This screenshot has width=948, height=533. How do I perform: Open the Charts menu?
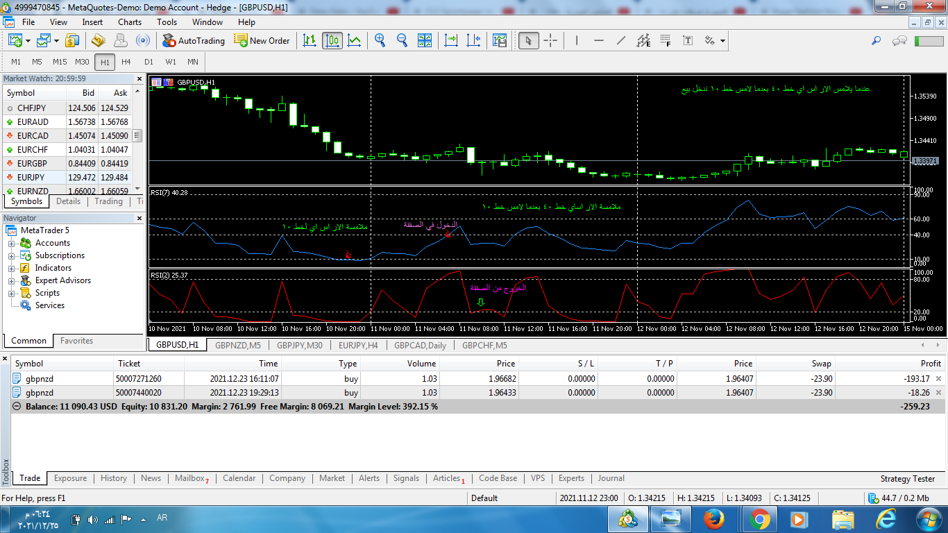coord(130,22)
